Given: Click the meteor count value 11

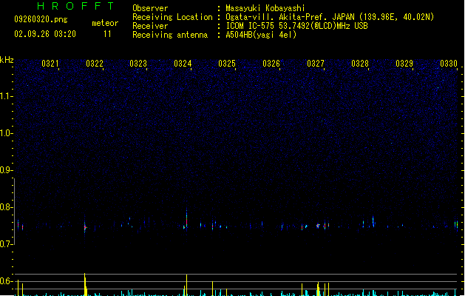Looking at the screenshot, I should click(x=107, y=34).
